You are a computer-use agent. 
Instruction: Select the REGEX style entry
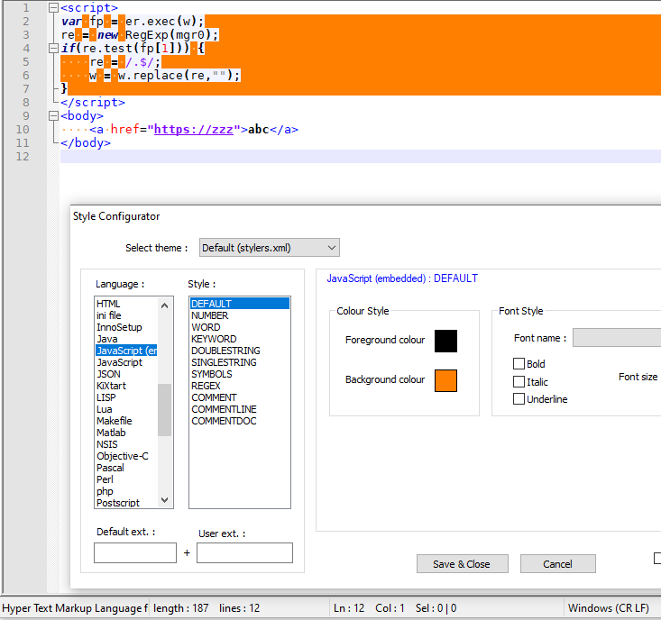tap(240, 386)
